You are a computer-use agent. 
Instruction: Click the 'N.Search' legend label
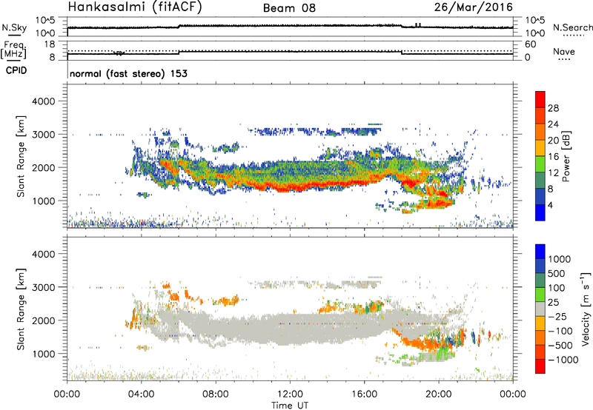tap(572, 27)
